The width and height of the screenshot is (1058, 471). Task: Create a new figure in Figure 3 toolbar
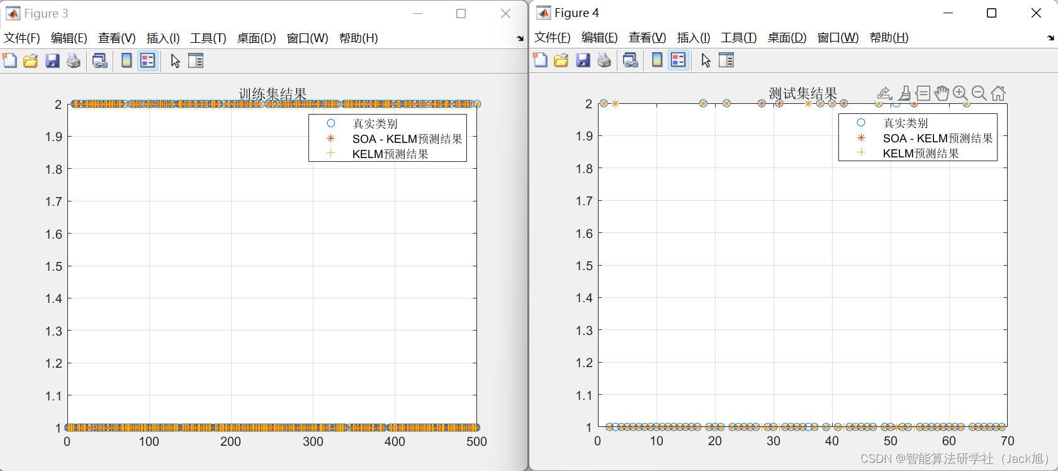click(10, 60)
